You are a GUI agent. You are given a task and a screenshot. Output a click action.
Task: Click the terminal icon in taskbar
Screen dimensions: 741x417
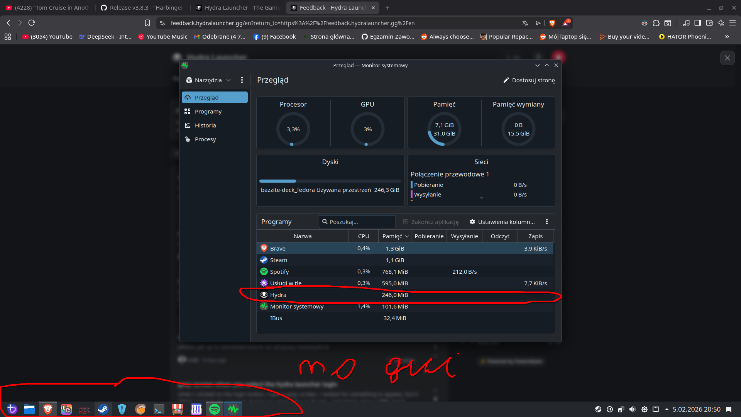(159, 409)
